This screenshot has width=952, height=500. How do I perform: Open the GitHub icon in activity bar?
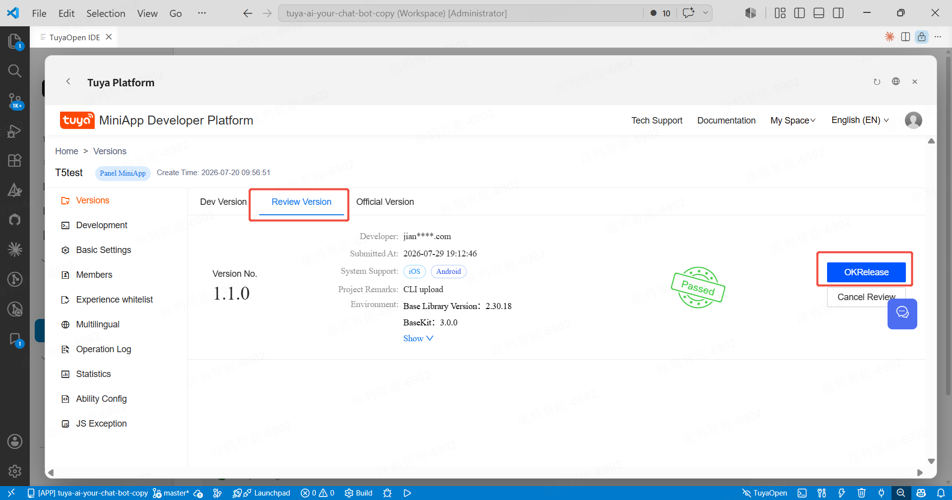[x=15, y=219]
